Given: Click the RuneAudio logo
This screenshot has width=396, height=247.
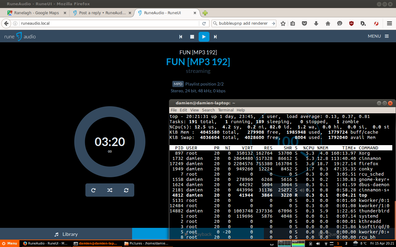Looking at the screenshot, I should (x=20, y=36).
